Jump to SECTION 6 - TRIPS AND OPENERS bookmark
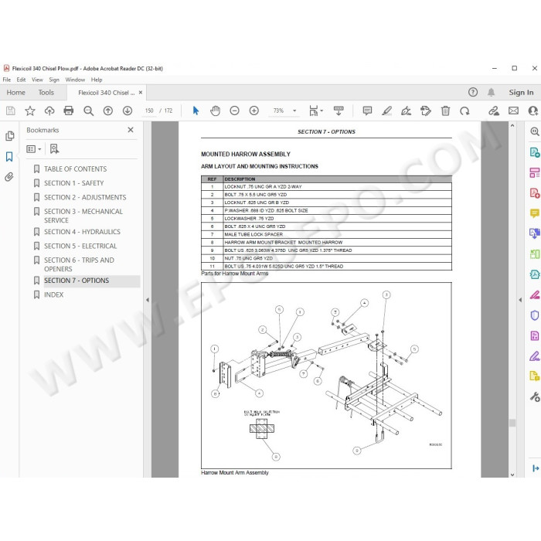The width and height of the screenshot is (541, 541). pos(79,264)
